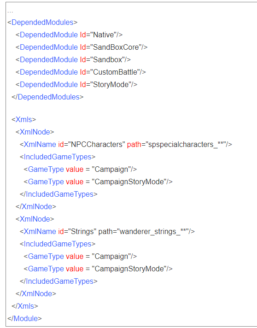Select the NPCCharacters id value
Image resolution: width=257 pixels, height=328 pixels.
(97, 144)
